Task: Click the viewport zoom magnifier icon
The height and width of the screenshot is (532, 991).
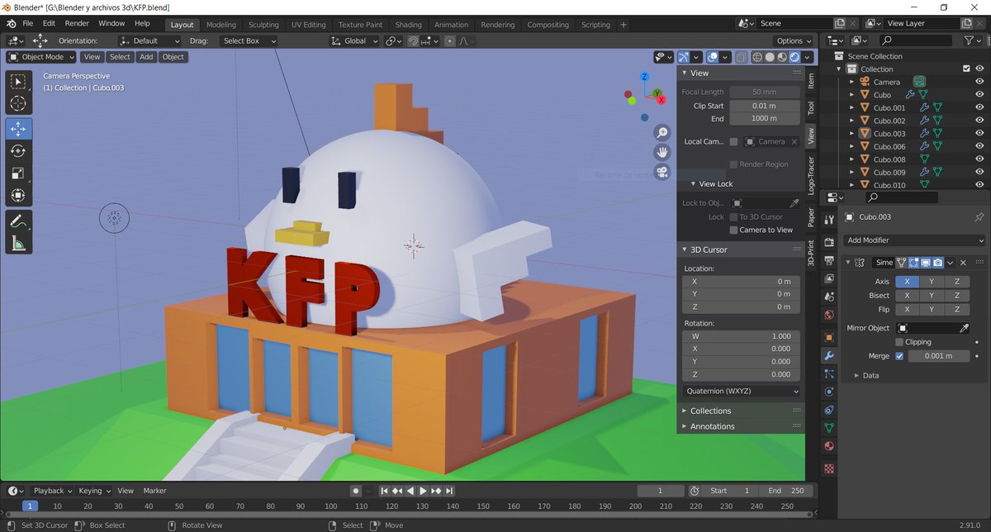Action: click(x=662, y=132)
